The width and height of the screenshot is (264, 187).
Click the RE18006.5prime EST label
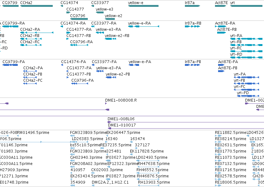230,182
